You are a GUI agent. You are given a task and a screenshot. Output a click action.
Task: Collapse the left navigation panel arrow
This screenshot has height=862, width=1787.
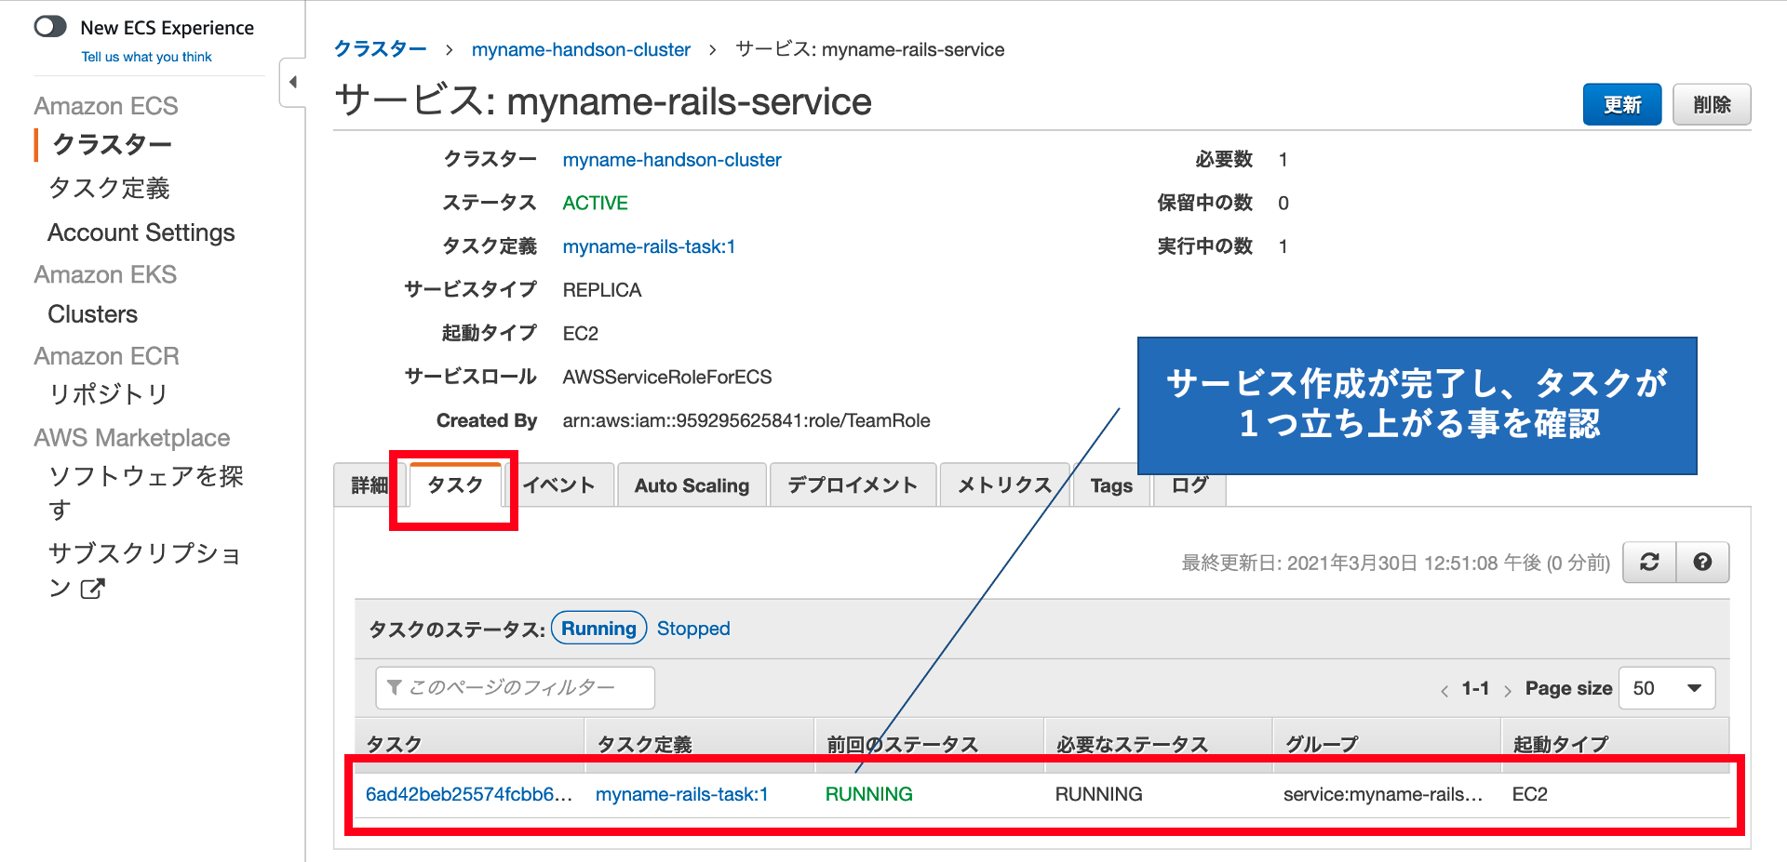pyautogui.click(x=293, y=82)
